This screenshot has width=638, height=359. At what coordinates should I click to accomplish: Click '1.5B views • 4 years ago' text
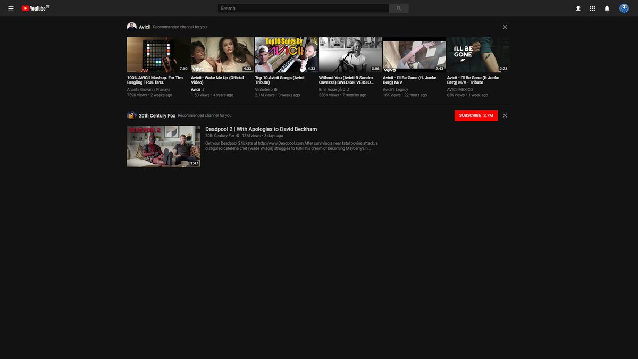(x=212, y=95)
